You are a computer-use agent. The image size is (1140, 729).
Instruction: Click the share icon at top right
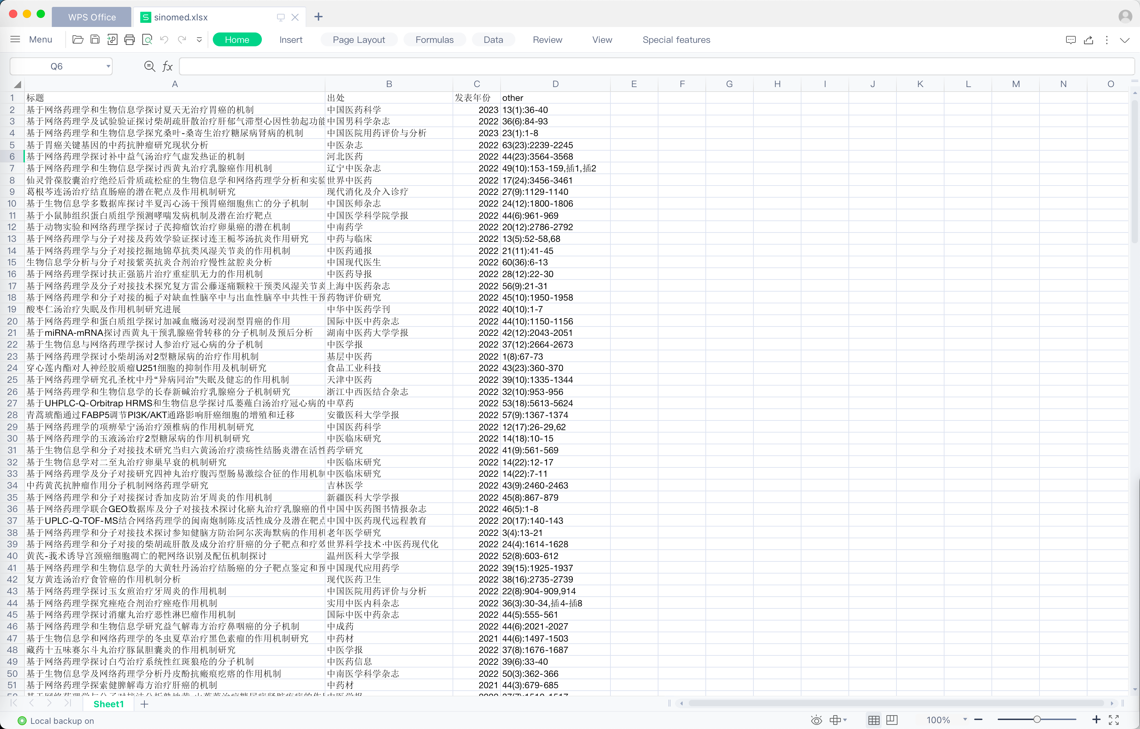tap(1089, 40)
